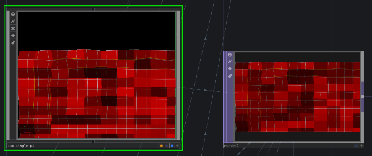Click the render2 viewer image

[297, 97]
